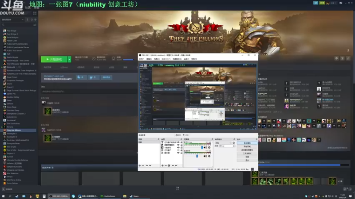Screen dimensions: 355x199
Task: Select Vampire Survivors in the game list
Action: point(14,167)
